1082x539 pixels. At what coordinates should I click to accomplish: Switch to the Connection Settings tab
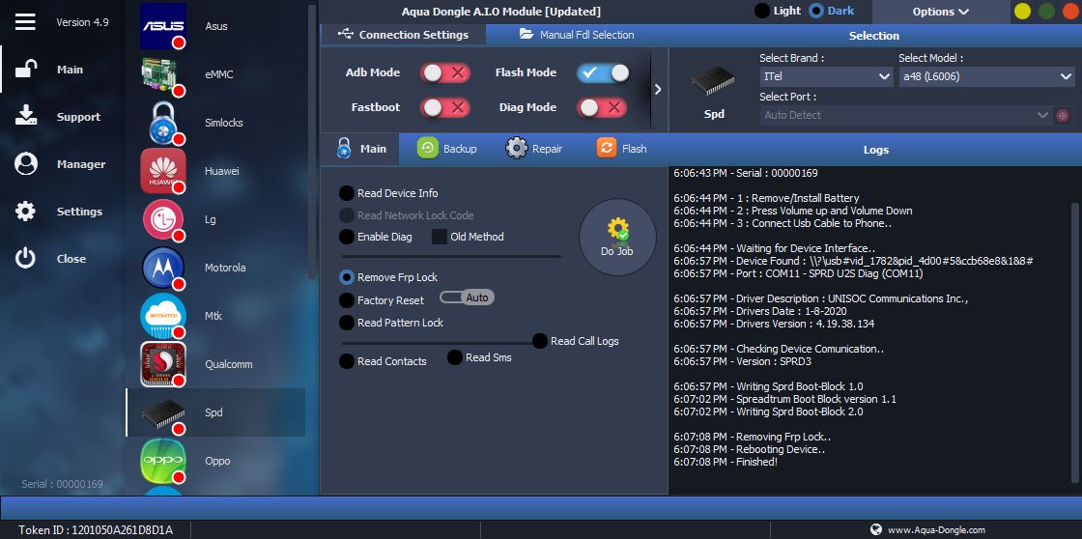point(404,35)
